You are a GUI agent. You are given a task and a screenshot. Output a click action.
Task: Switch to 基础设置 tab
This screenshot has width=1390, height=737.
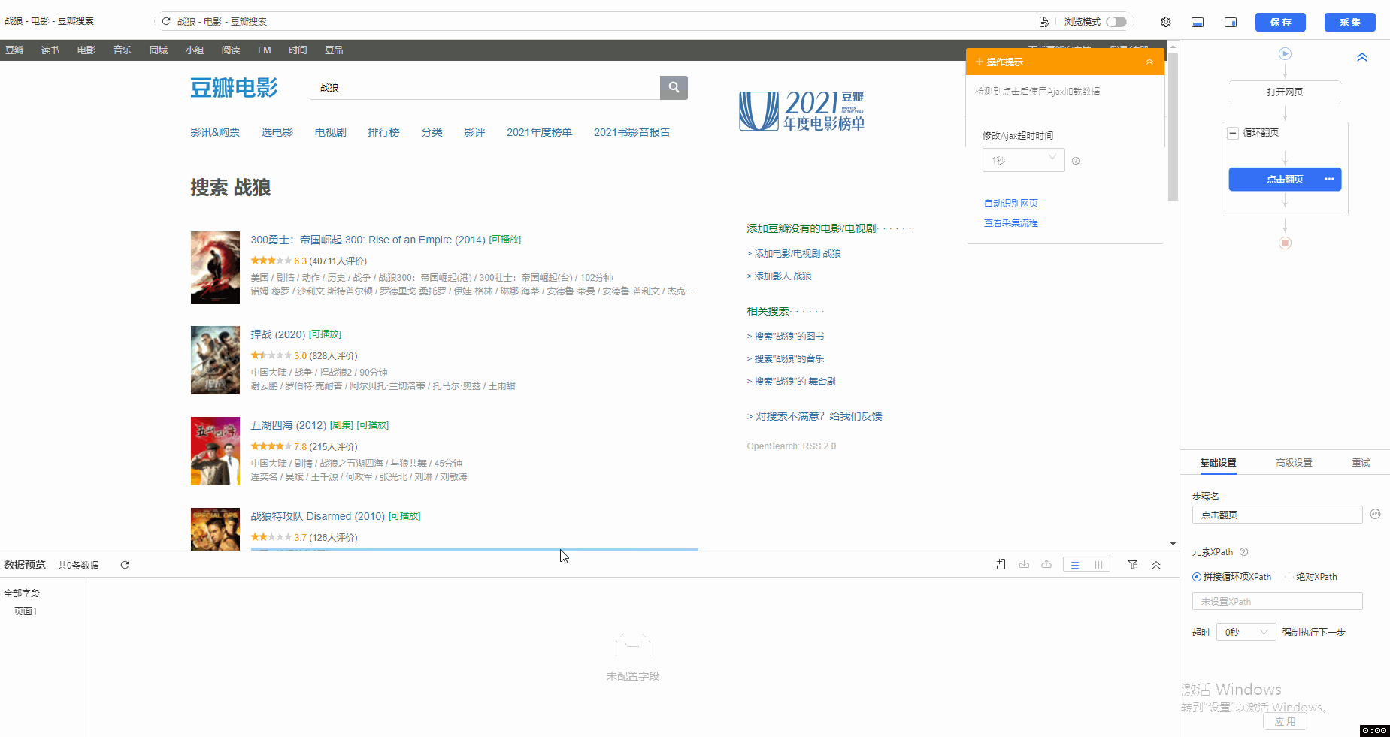(x=1218, y=463)
